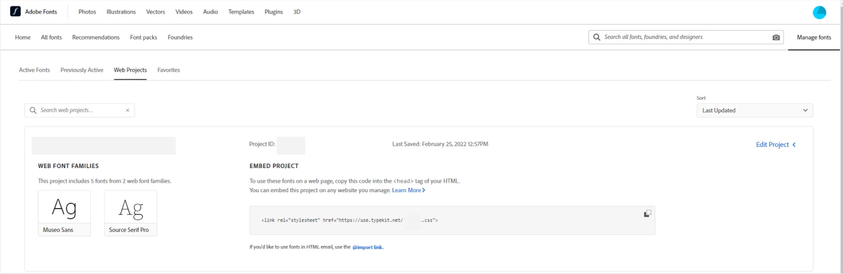Open the Foundries page
The image size is (843, 274).
coord(180,37)
